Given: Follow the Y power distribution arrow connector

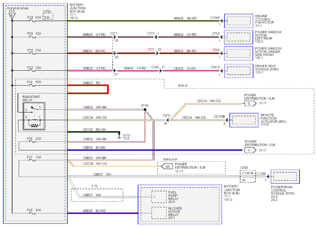Looking at the screenshot, I should [x=250, y=150].
